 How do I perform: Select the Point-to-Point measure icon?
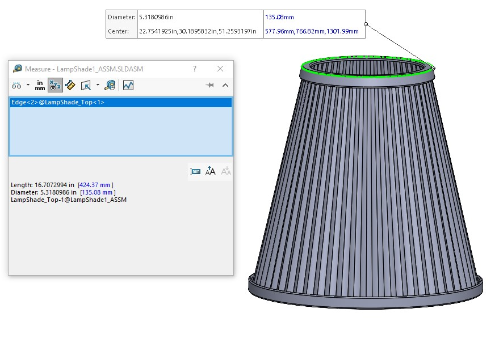(x=70, y=85)
